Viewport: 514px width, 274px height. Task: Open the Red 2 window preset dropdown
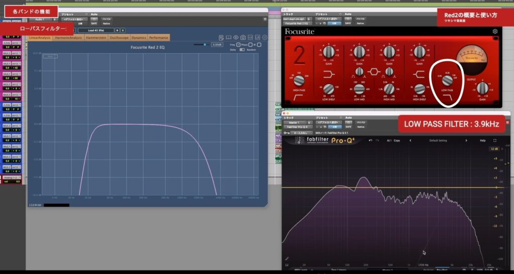[328, 20]
